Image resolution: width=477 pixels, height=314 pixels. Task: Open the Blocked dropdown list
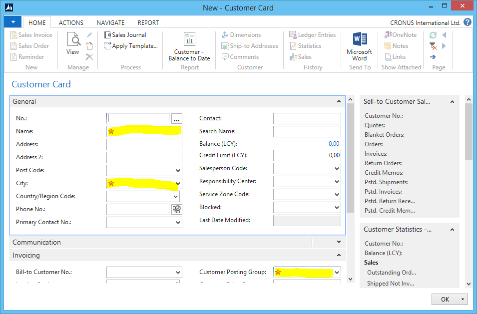click(x=337, y=208)
